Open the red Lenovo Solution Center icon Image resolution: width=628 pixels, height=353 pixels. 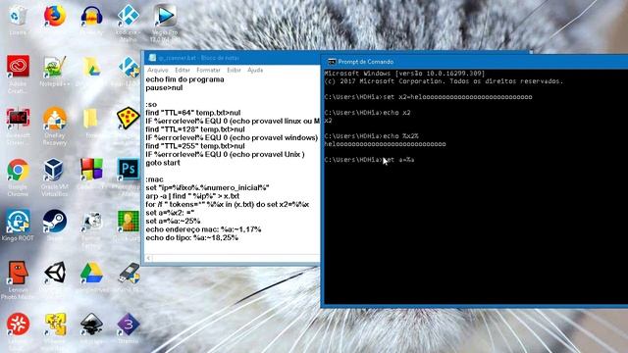point(18,325)
